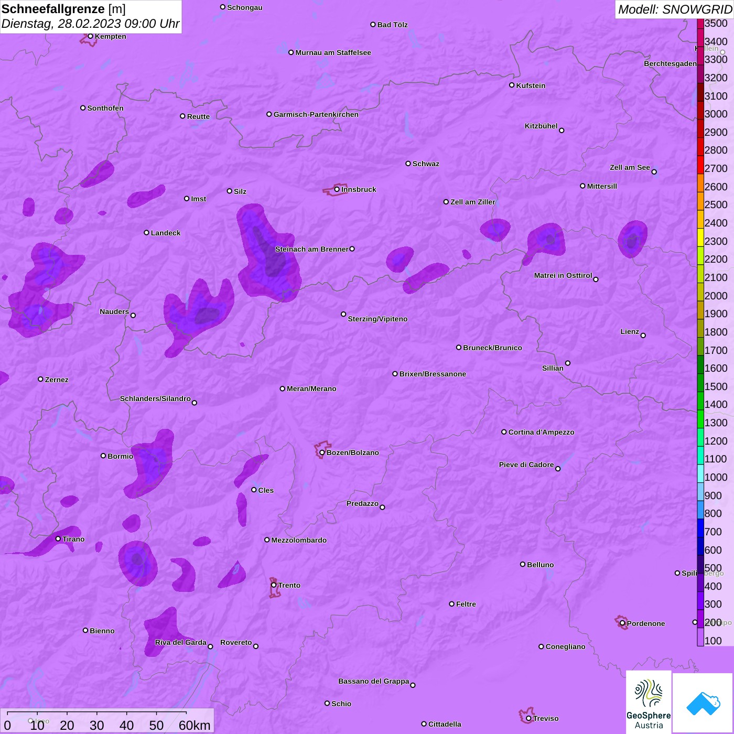The width and height of the screenshot is (734, 734).
Task: Click the Bruneck/Brunico label
Action: tap(493, 348)
